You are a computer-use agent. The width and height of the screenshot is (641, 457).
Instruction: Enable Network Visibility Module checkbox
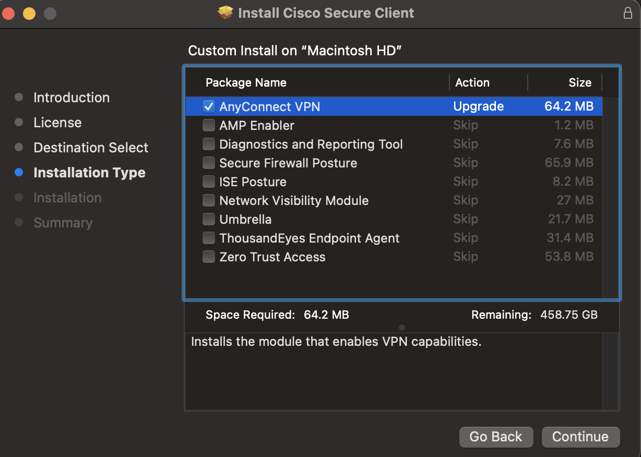click(209, 200)
